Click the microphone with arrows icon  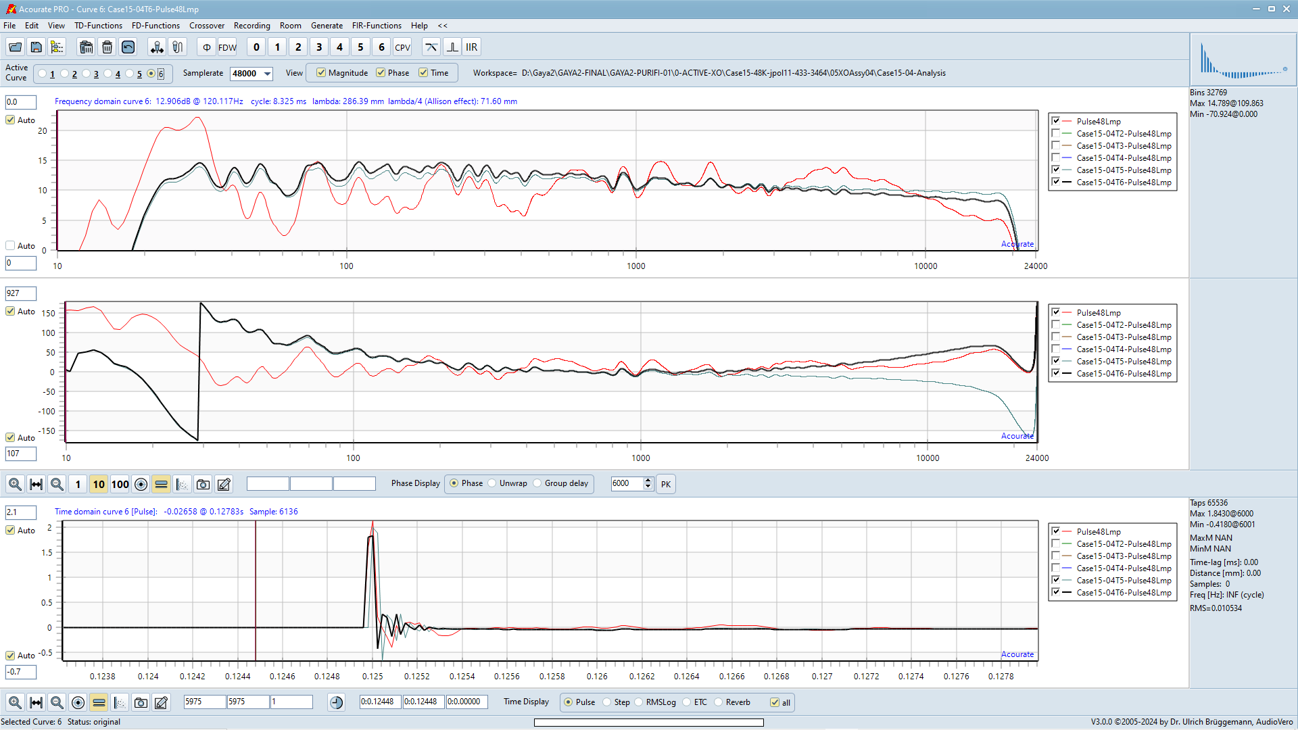pos(157,47)
